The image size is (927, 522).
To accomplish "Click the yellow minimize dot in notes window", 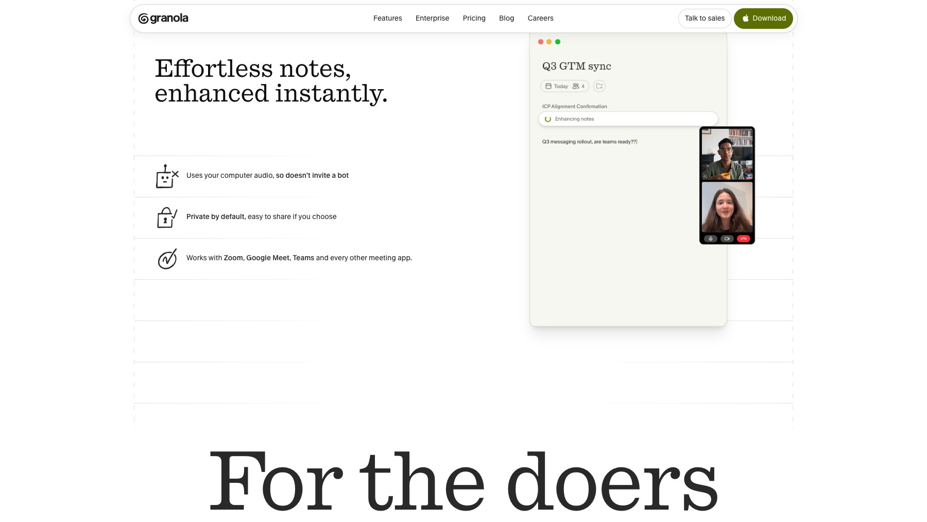I will point(549,42).
